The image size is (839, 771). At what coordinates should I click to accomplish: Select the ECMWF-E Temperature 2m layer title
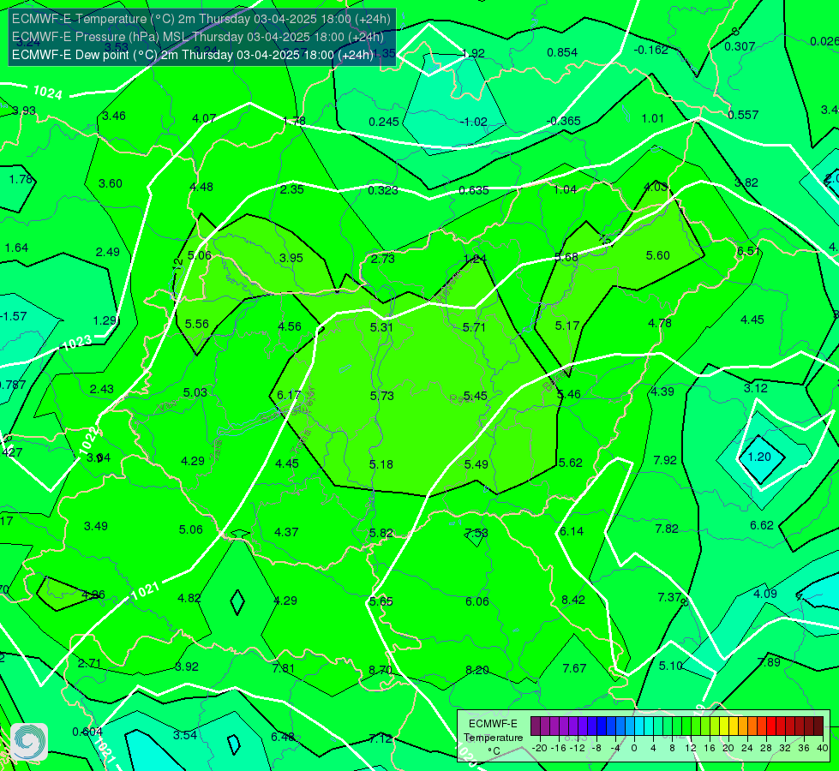click(x=201, y=19)
